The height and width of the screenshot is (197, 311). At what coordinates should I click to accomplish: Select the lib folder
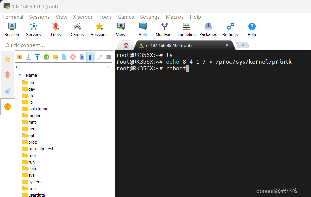(27, 102)
